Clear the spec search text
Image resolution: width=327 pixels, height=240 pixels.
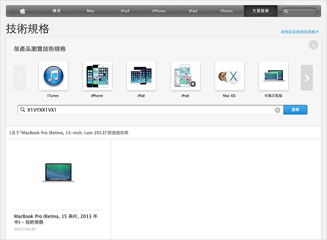(277, 110)
